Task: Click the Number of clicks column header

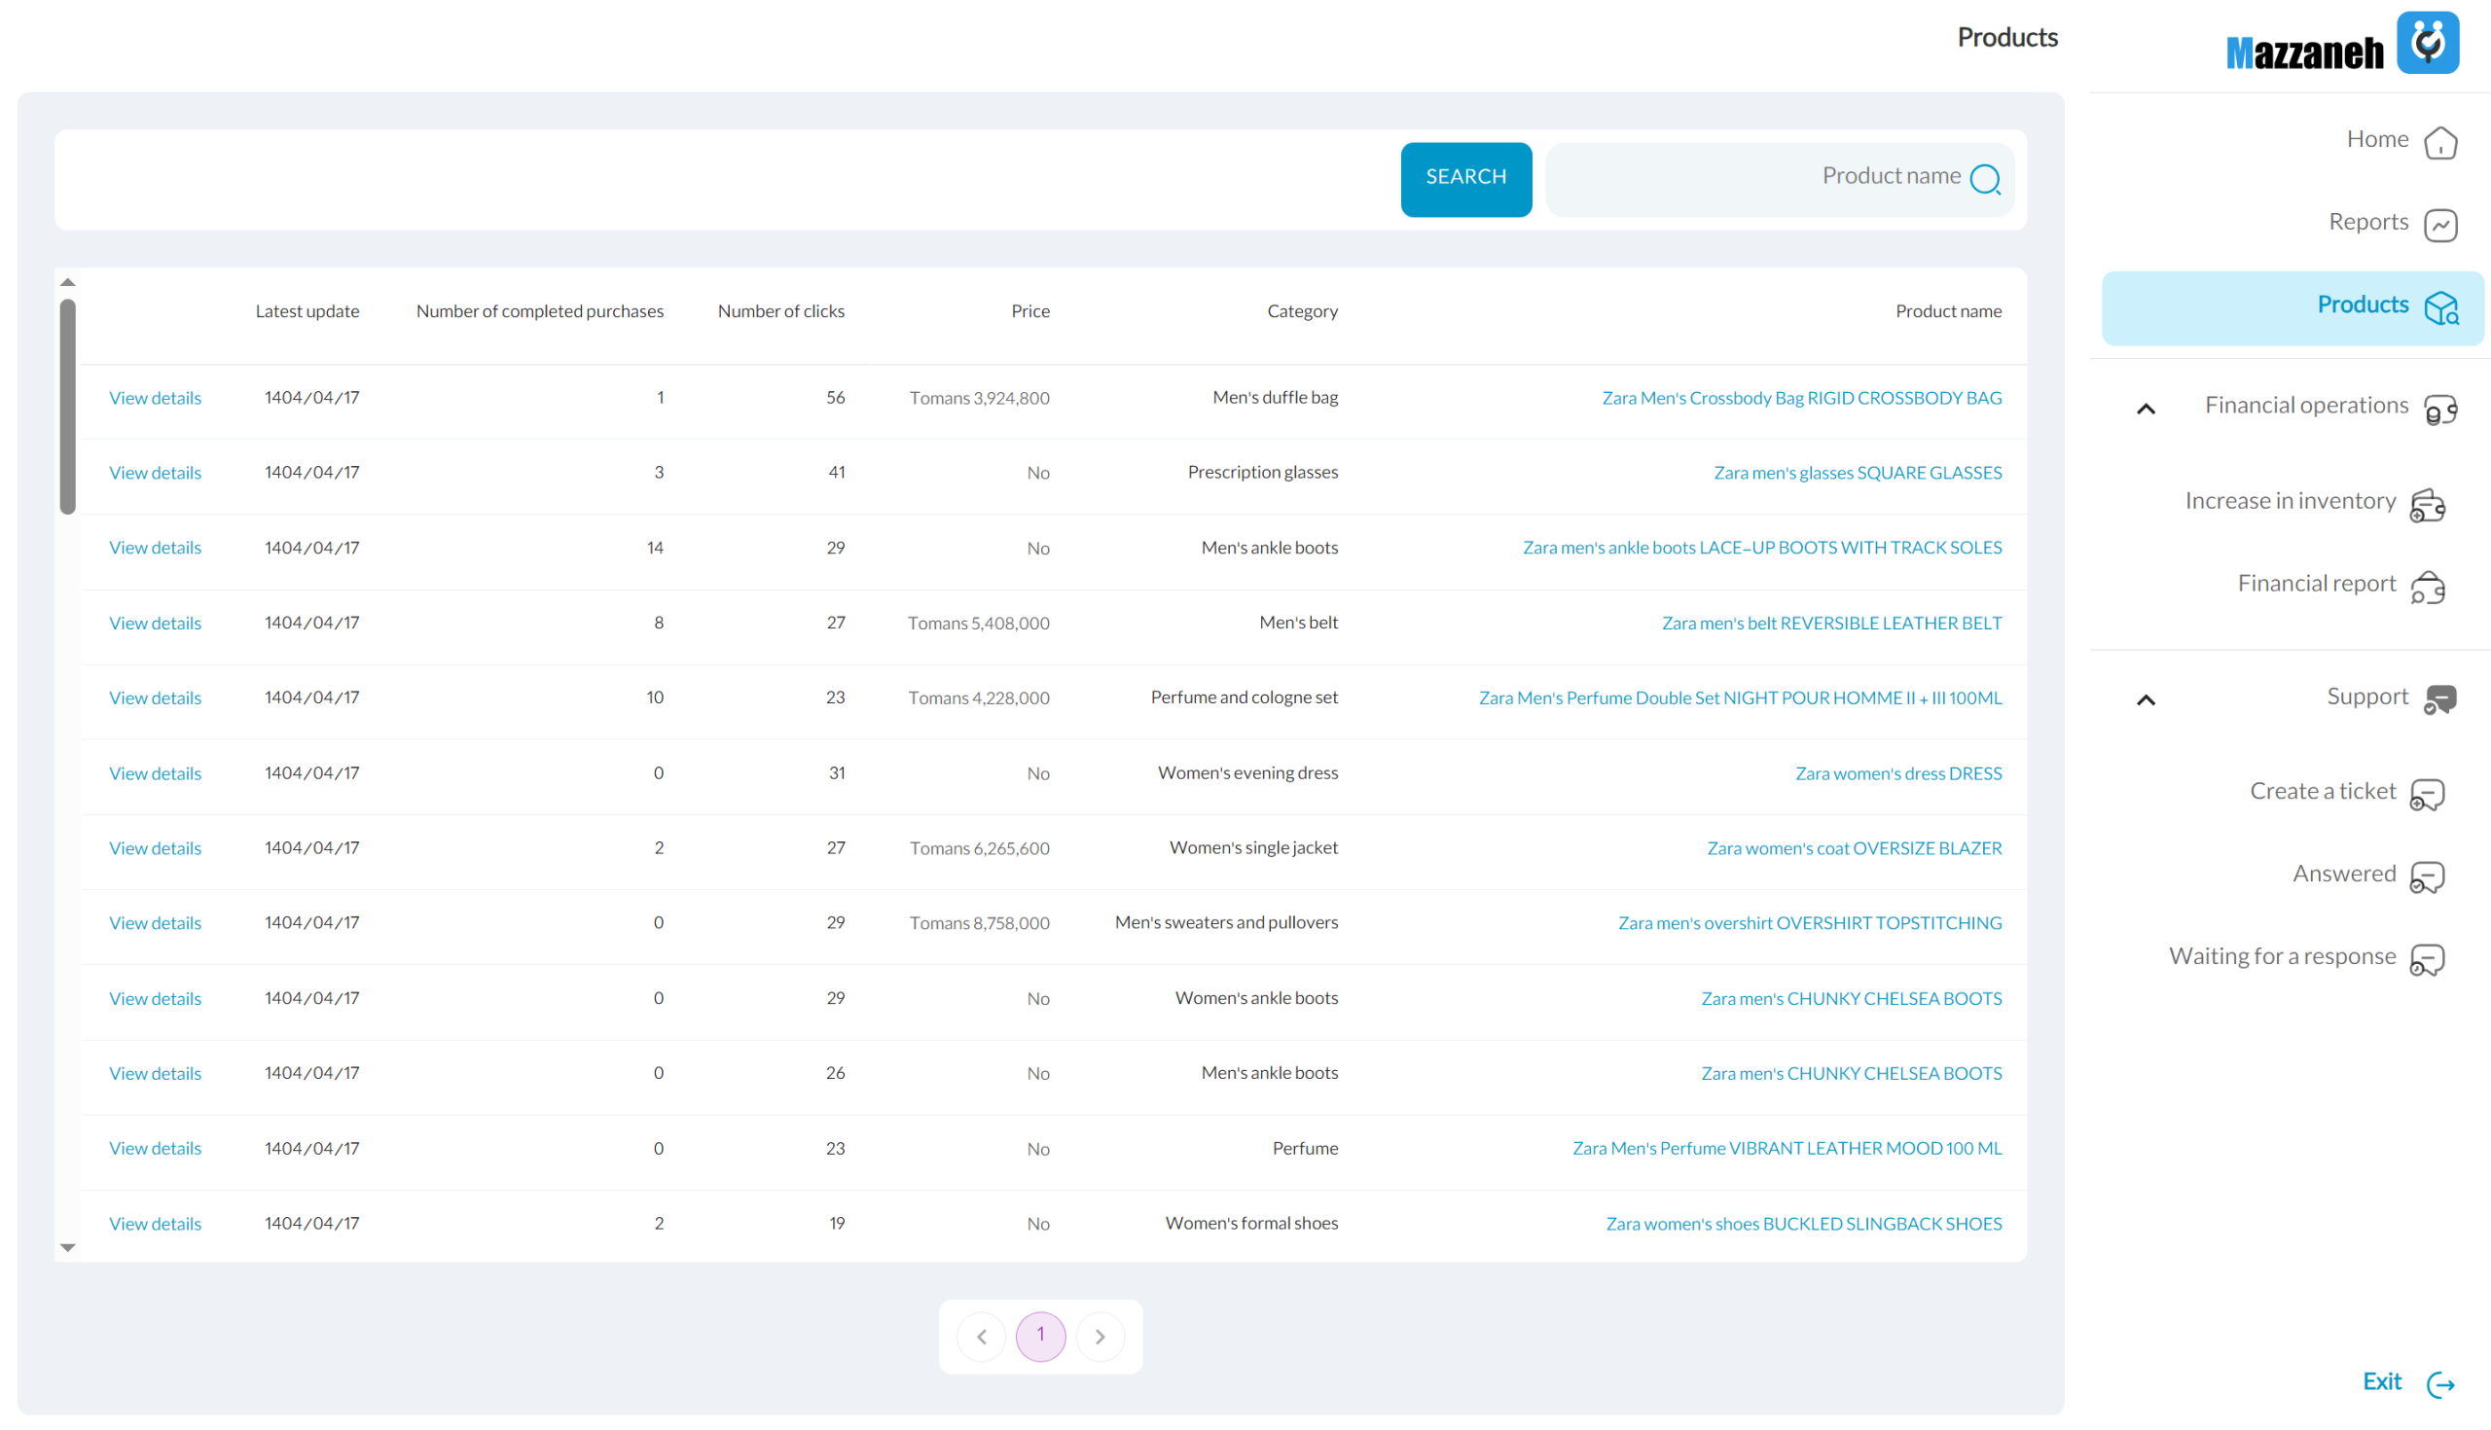Action: pyautogui.click(x=781, y=310)
